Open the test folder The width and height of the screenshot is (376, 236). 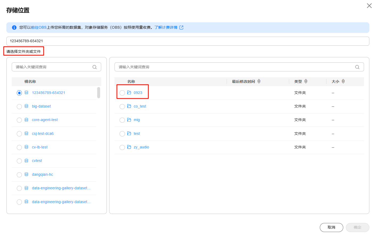[x=137, y=134]
